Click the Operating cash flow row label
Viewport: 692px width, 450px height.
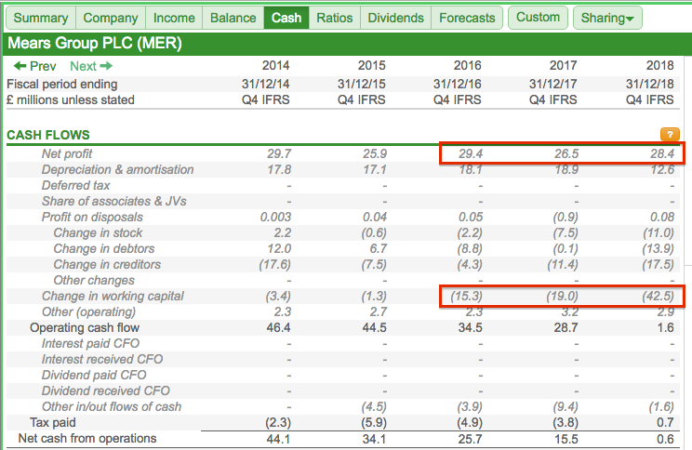(x=85, y=328)
